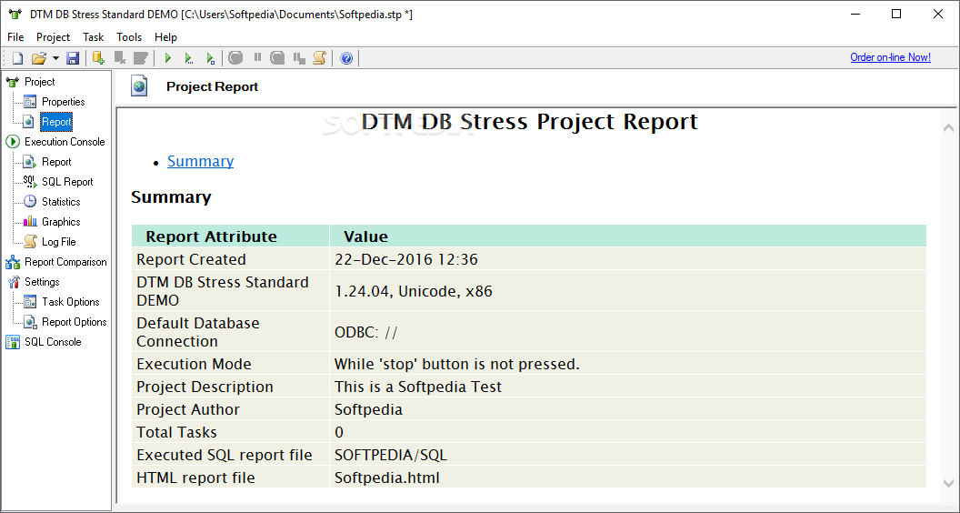
Task: Click the report scrollbar up arrow
Action: click(x=948, y=128)
